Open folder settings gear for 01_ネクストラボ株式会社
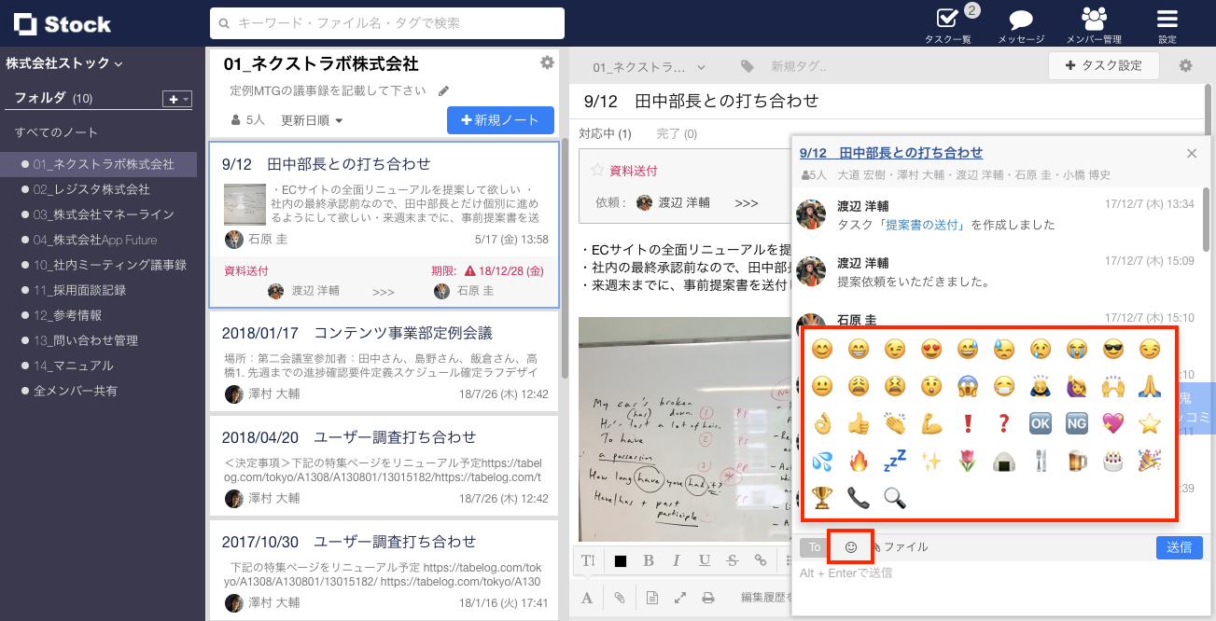This screenshot has width=1216, height=621. [547, 62]
